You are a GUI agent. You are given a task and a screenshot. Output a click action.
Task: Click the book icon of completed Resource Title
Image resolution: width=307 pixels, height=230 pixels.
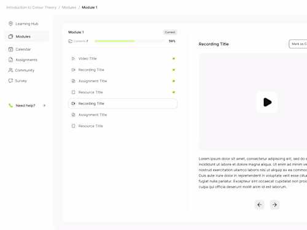pyautogui.click(x=73, y=92)
